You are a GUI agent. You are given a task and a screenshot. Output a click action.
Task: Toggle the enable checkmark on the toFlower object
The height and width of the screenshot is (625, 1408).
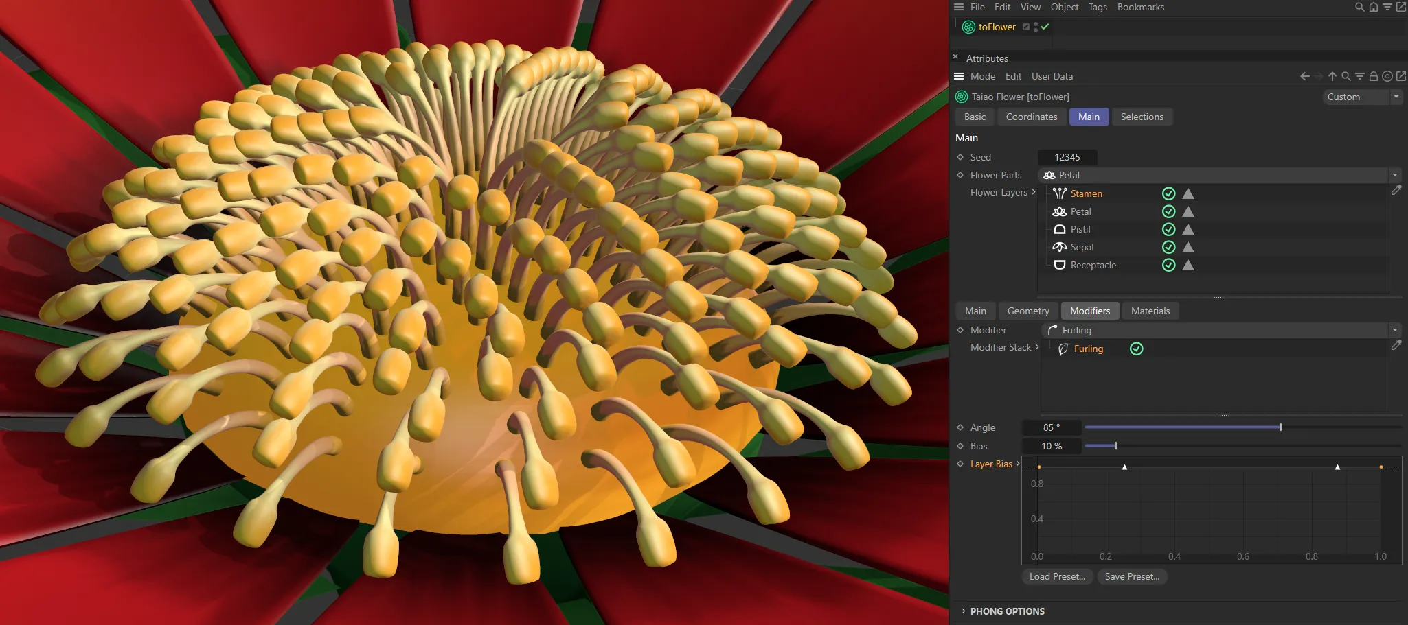point(1045,27)
